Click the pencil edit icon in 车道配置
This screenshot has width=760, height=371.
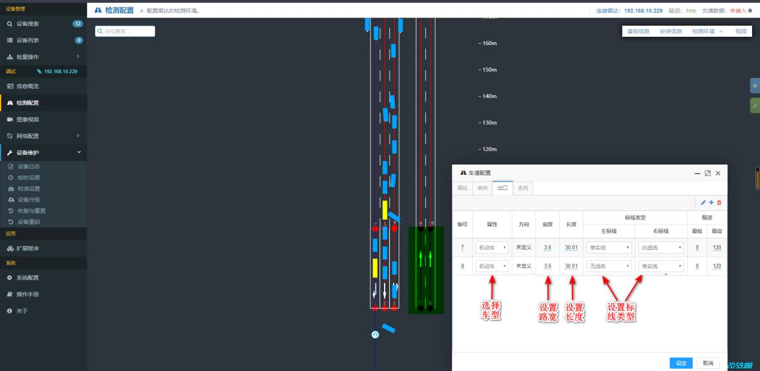[703, 202]
